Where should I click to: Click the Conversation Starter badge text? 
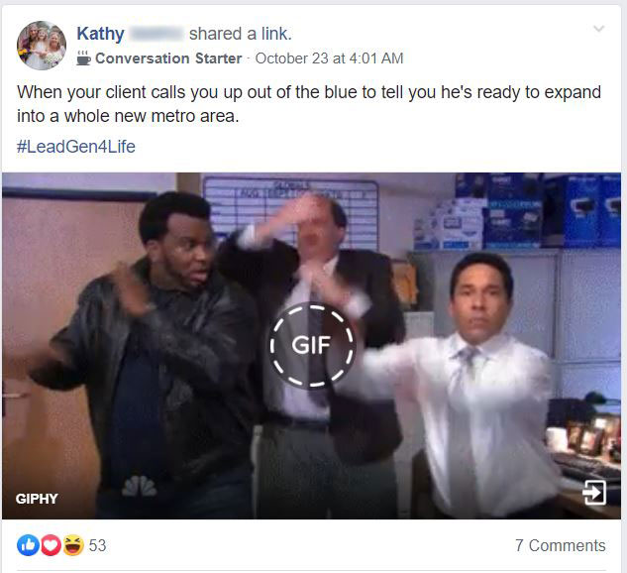(x=168, y=58)
